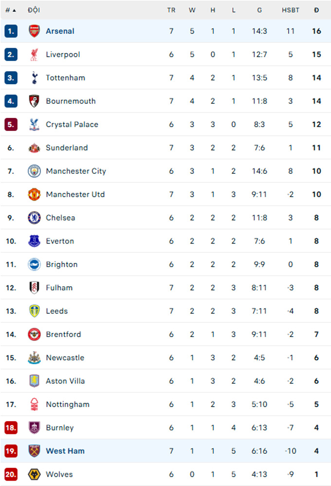
Task: Click the Manchester City crest icon
Action: pos(35,171)
